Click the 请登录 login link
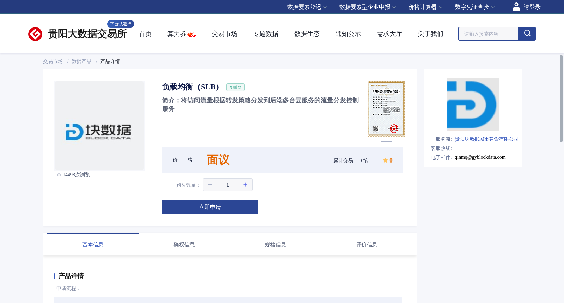The height and width of the screenshot is (303, 564). click(532, 7)
